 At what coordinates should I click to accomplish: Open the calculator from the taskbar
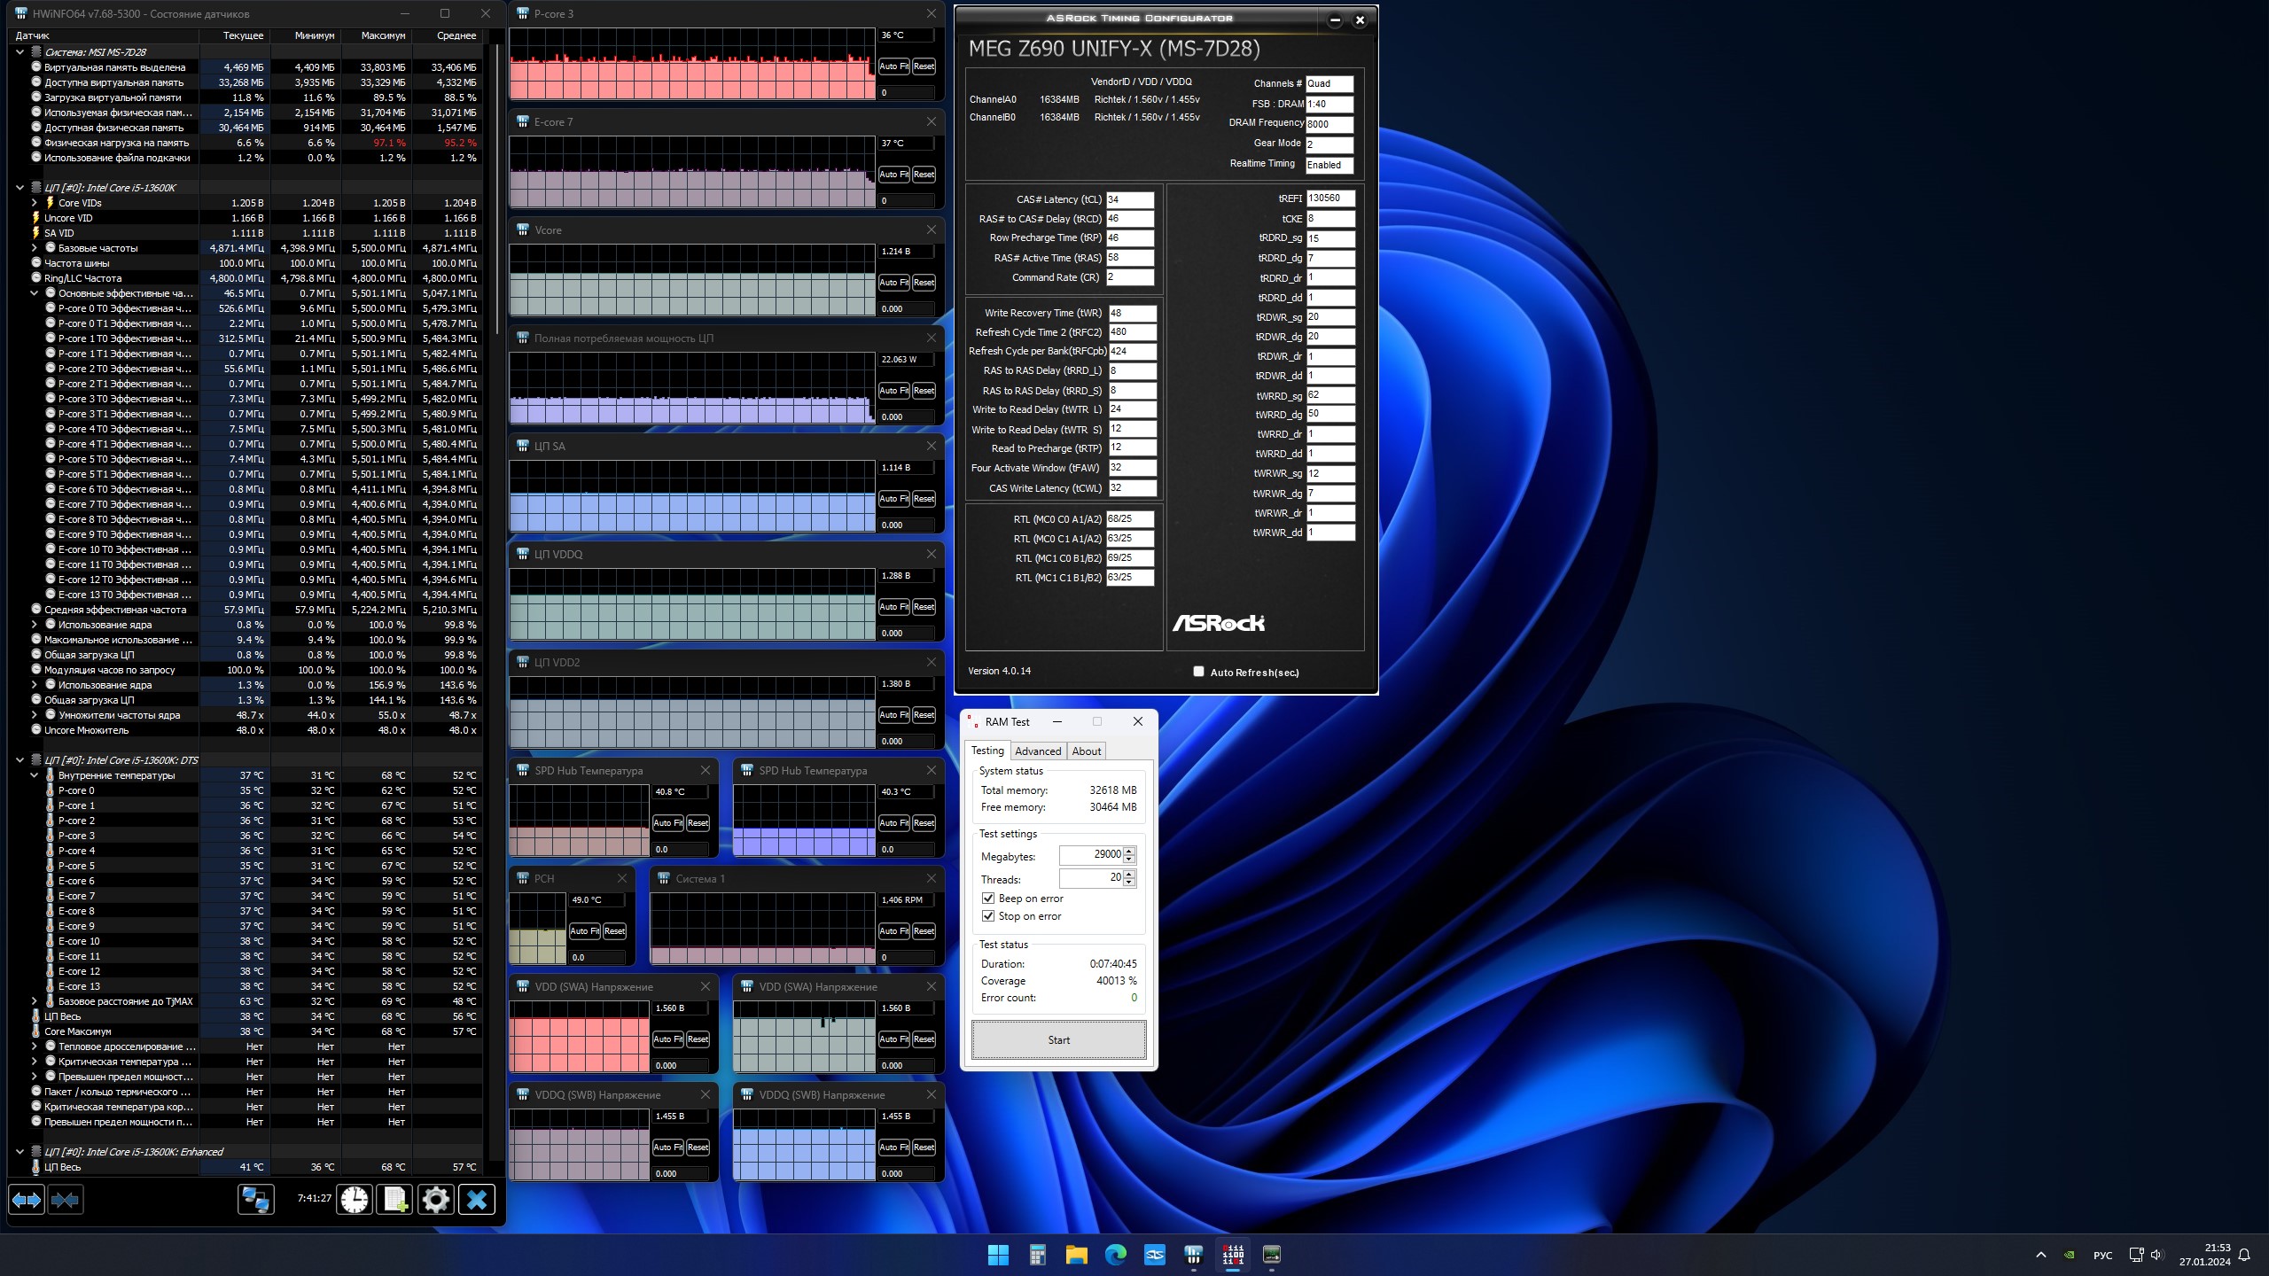point(1037,1254)
